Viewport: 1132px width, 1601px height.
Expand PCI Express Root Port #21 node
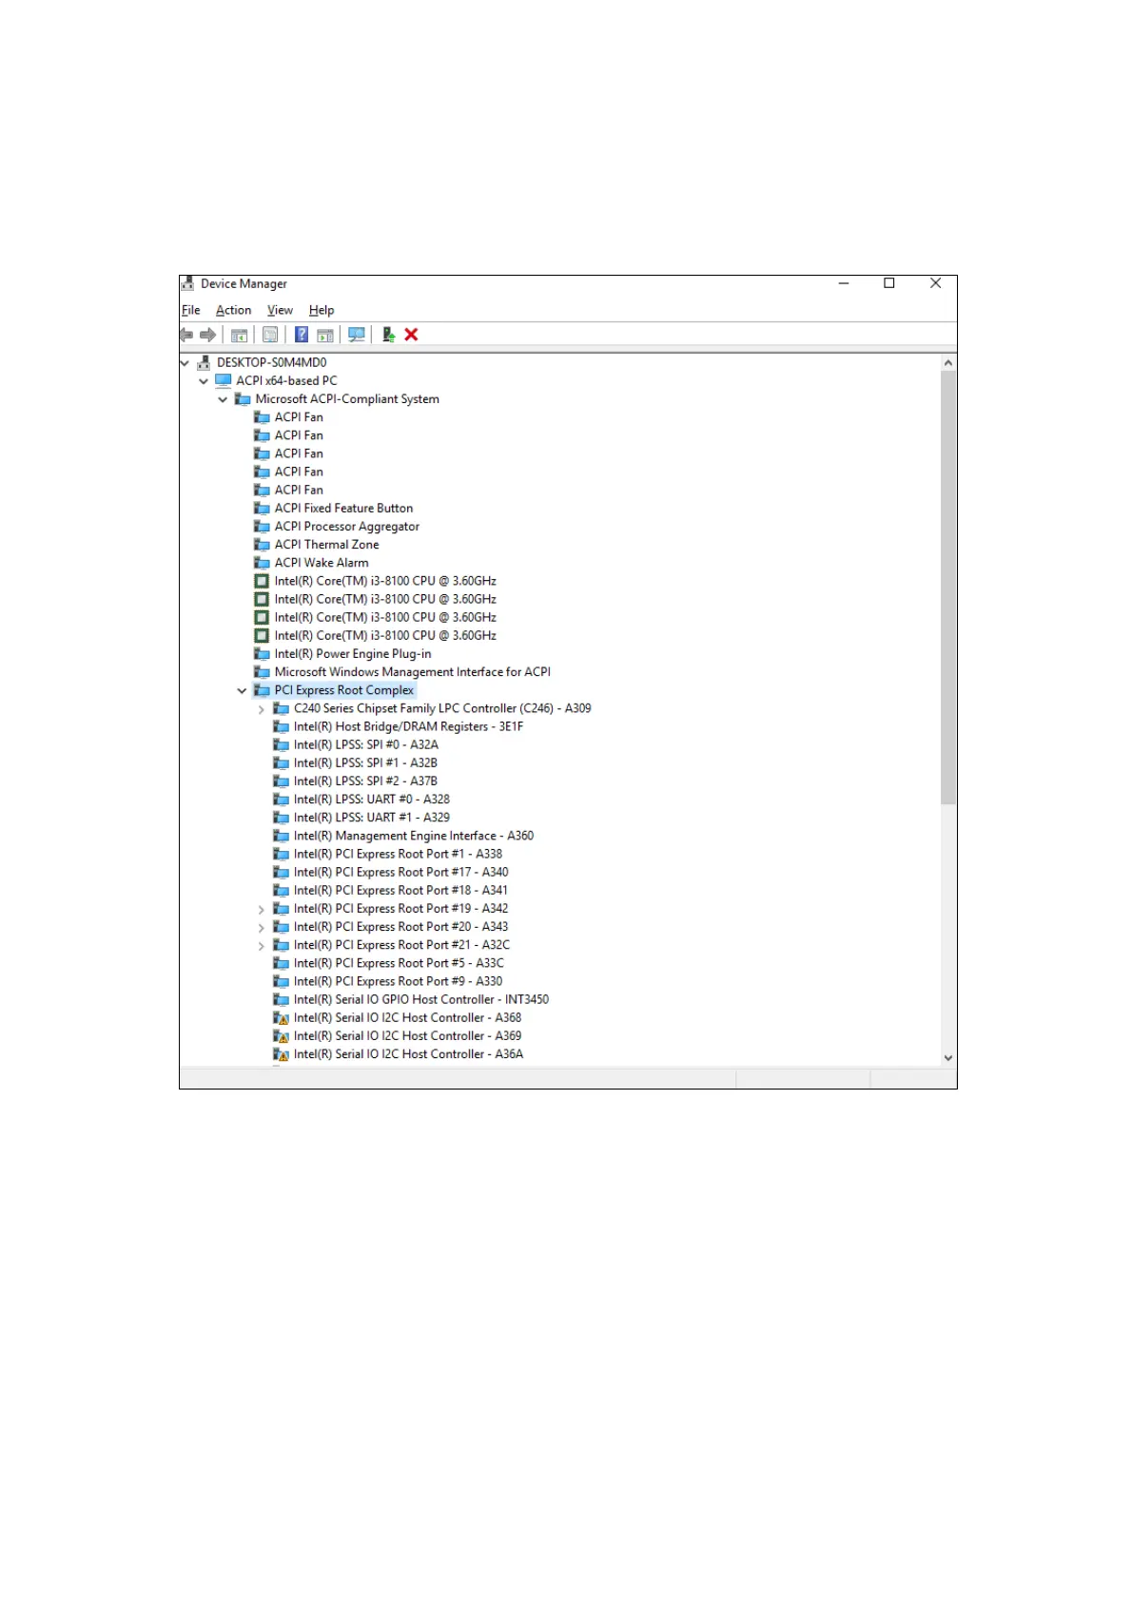(262, 946)
